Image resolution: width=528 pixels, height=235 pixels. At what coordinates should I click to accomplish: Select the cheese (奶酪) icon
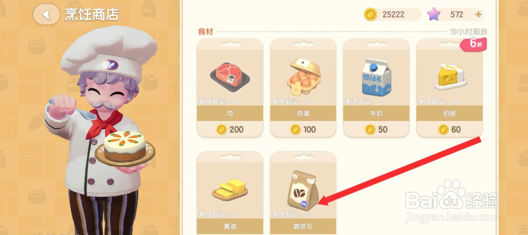point(450,77)
